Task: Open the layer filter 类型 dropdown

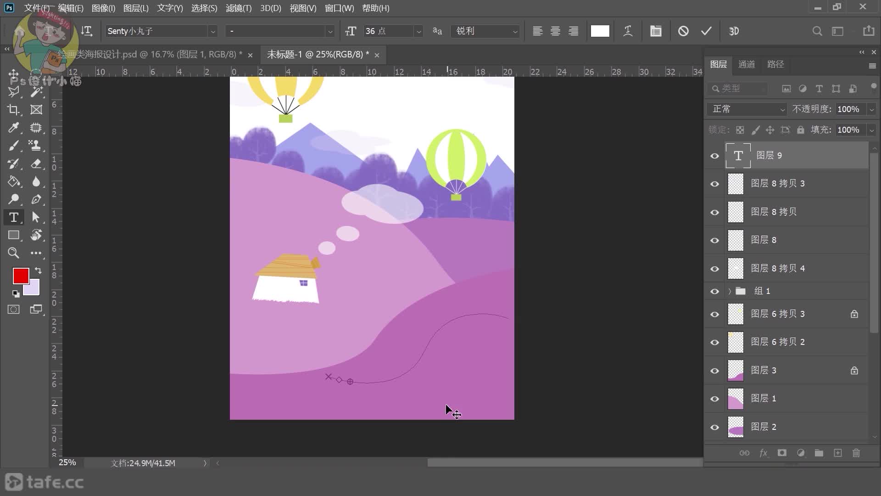Action: [x=739, y=88]
